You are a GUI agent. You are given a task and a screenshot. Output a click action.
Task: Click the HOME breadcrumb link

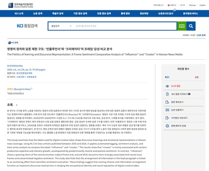coord(186,35)
